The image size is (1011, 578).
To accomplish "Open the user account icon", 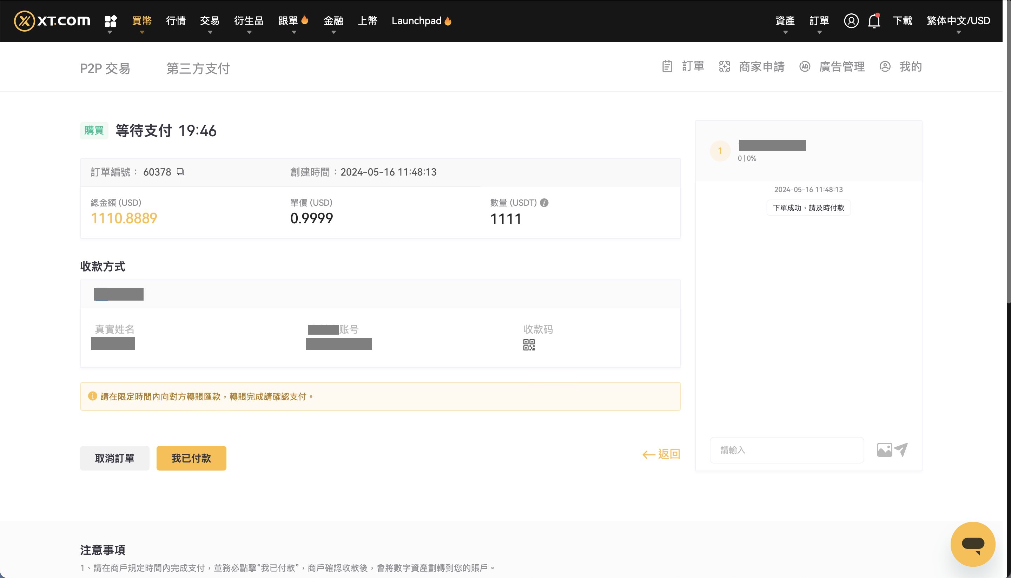I will coord(851,21).
